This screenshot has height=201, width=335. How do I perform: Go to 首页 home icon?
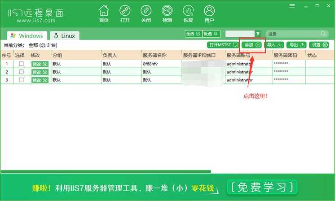tap(104, 13)
